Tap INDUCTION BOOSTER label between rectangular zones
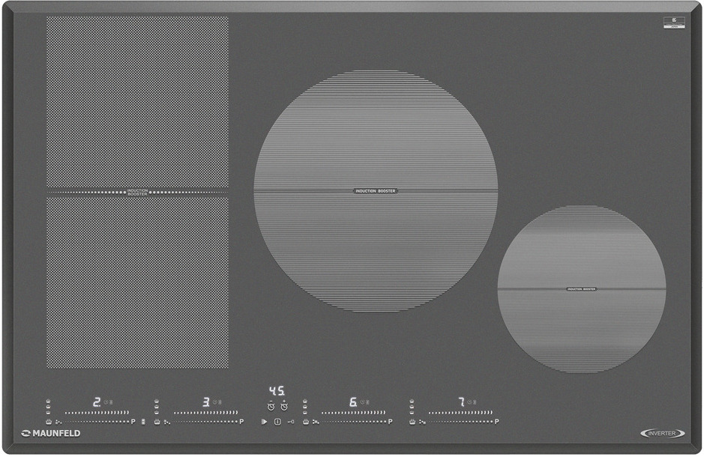Screen dimensions: 704x460 [137, 193]
